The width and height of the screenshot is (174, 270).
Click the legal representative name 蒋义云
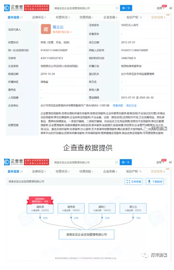click(x=58, y=27)
